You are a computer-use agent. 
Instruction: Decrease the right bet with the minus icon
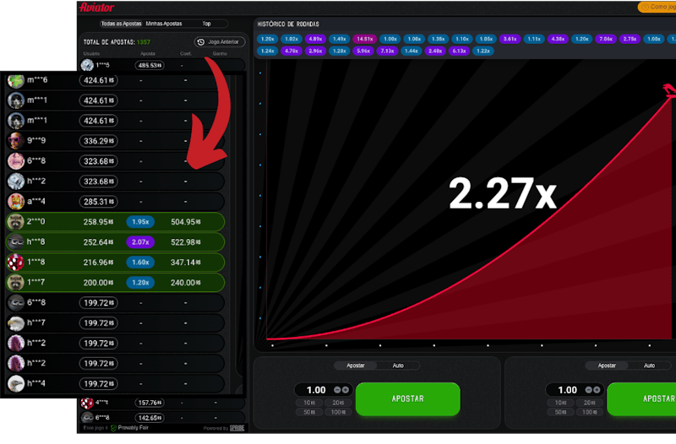(x=588, y=390)
